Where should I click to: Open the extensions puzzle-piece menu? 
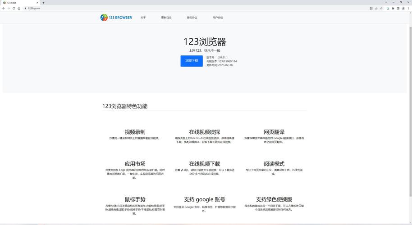pos(393,9)
